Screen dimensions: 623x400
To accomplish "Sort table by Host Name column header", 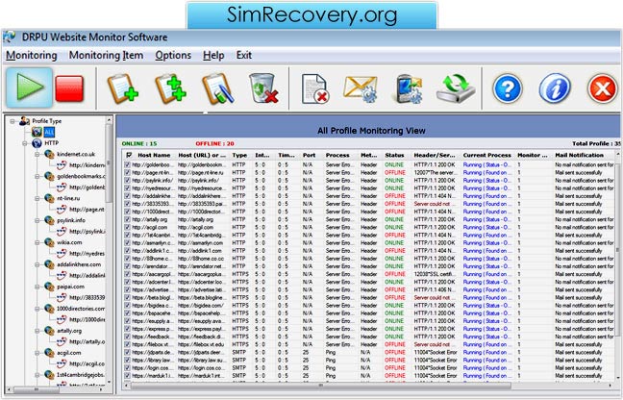I will pos(154,155).
